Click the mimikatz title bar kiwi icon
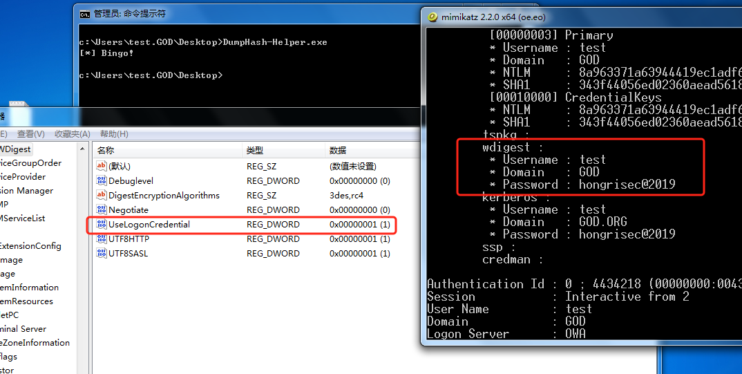 click(432, 17)
